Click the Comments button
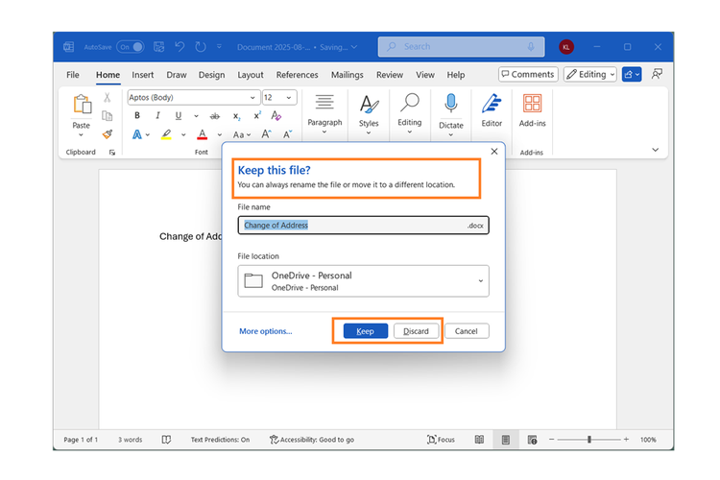 (528, 75)
